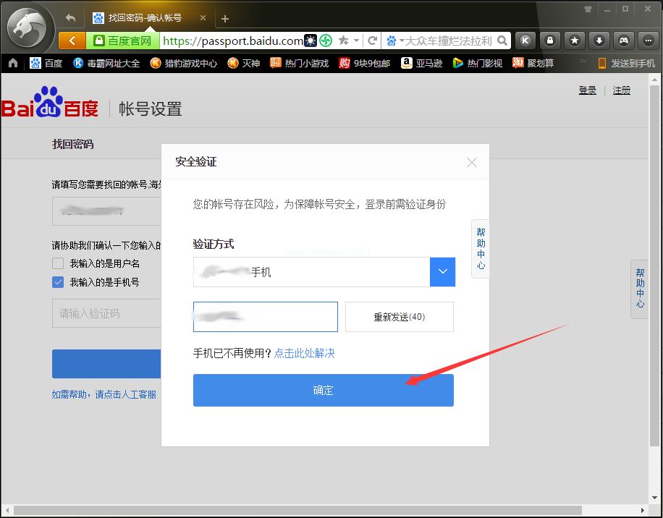Open the browser's more options menu
663x518 pixels.
click(x=647, y=41)
